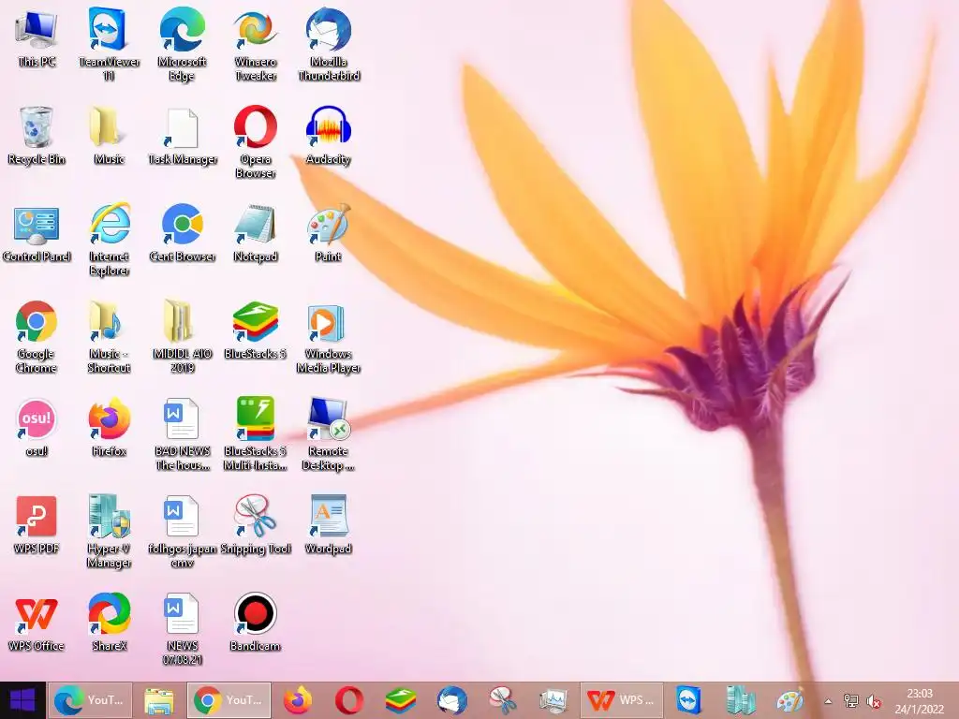This screenshot has width=959, height=719.
Task: Select the Music - Shortcut folder
Action: pos(109,337)
